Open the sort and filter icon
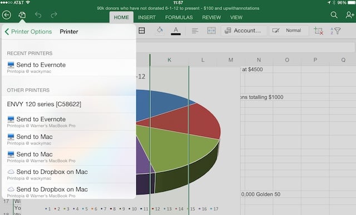356x215 pixels. point(335,31)
